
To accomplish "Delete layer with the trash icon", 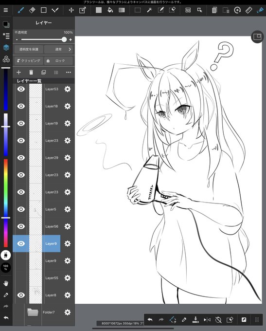I will point(31,73).
